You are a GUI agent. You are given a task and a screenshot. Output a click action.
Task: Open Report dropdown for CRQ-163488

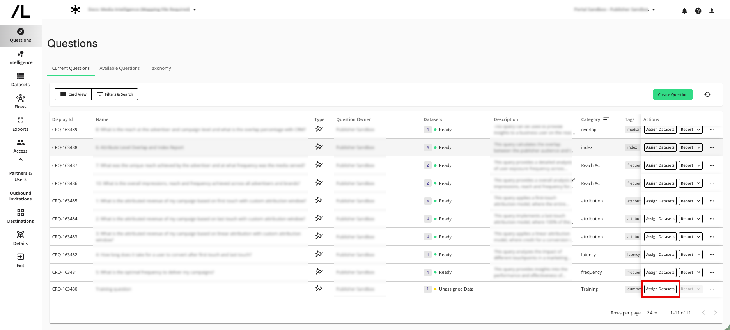click(x=691, y=147)
